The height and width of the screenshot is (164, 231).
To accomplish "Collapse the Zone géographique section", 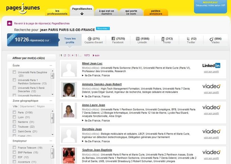I will coord(51,101).
